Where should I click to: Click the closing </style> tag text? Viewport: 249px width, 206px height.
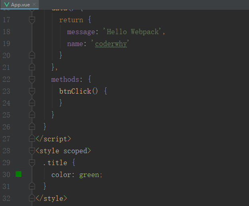(x=51, y=198)
